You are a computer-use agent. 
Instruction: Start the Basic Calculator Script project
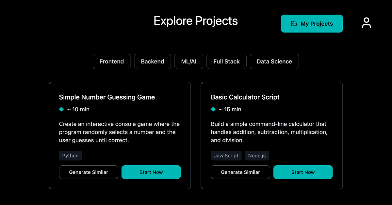click(303, 172)
